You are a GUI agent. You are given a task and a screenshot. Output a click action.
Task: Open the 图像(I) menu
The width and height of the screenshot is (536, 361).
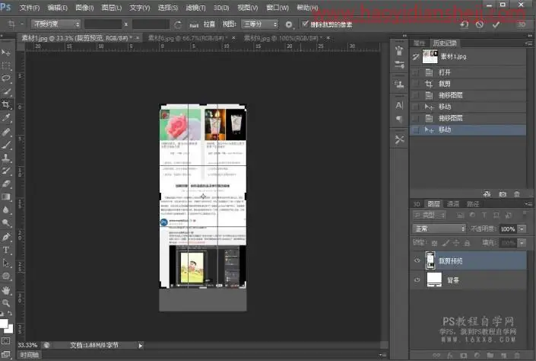(x=84, y=8)
